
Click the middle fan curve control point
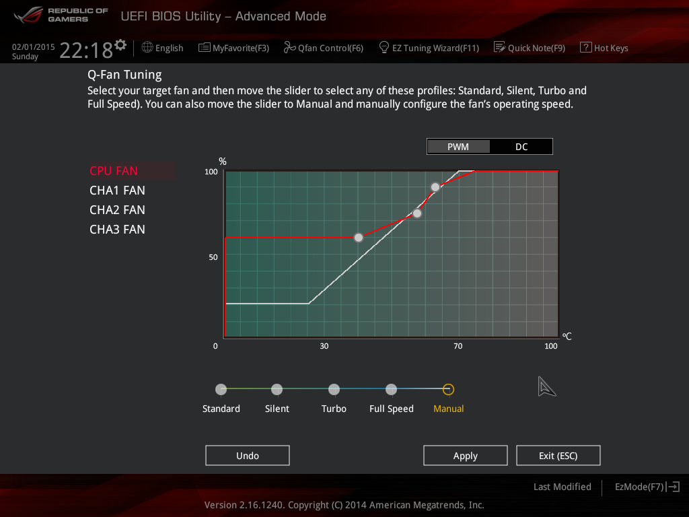click(417, 213)
